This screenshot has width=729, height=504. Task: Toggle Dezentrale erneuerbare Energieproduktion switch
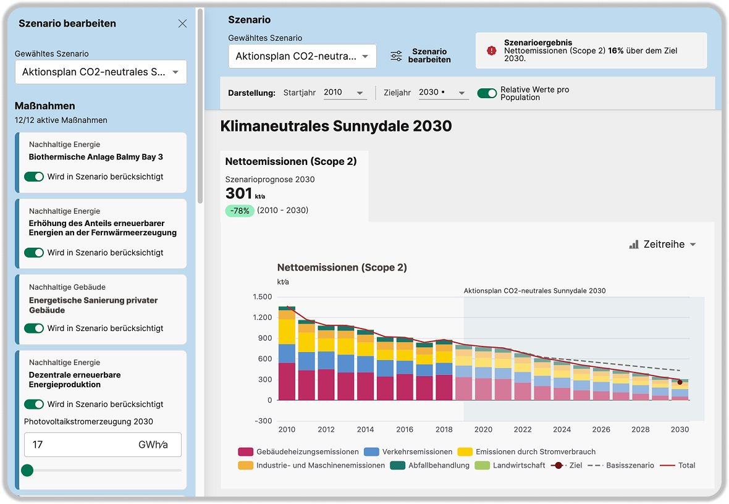(x=34, y=404)
